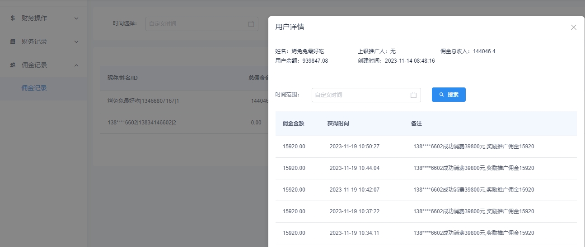This screenshot has width=585, height=247.
Task: Click the 0.00 total commission cell
Action: (x=256, y=123)
